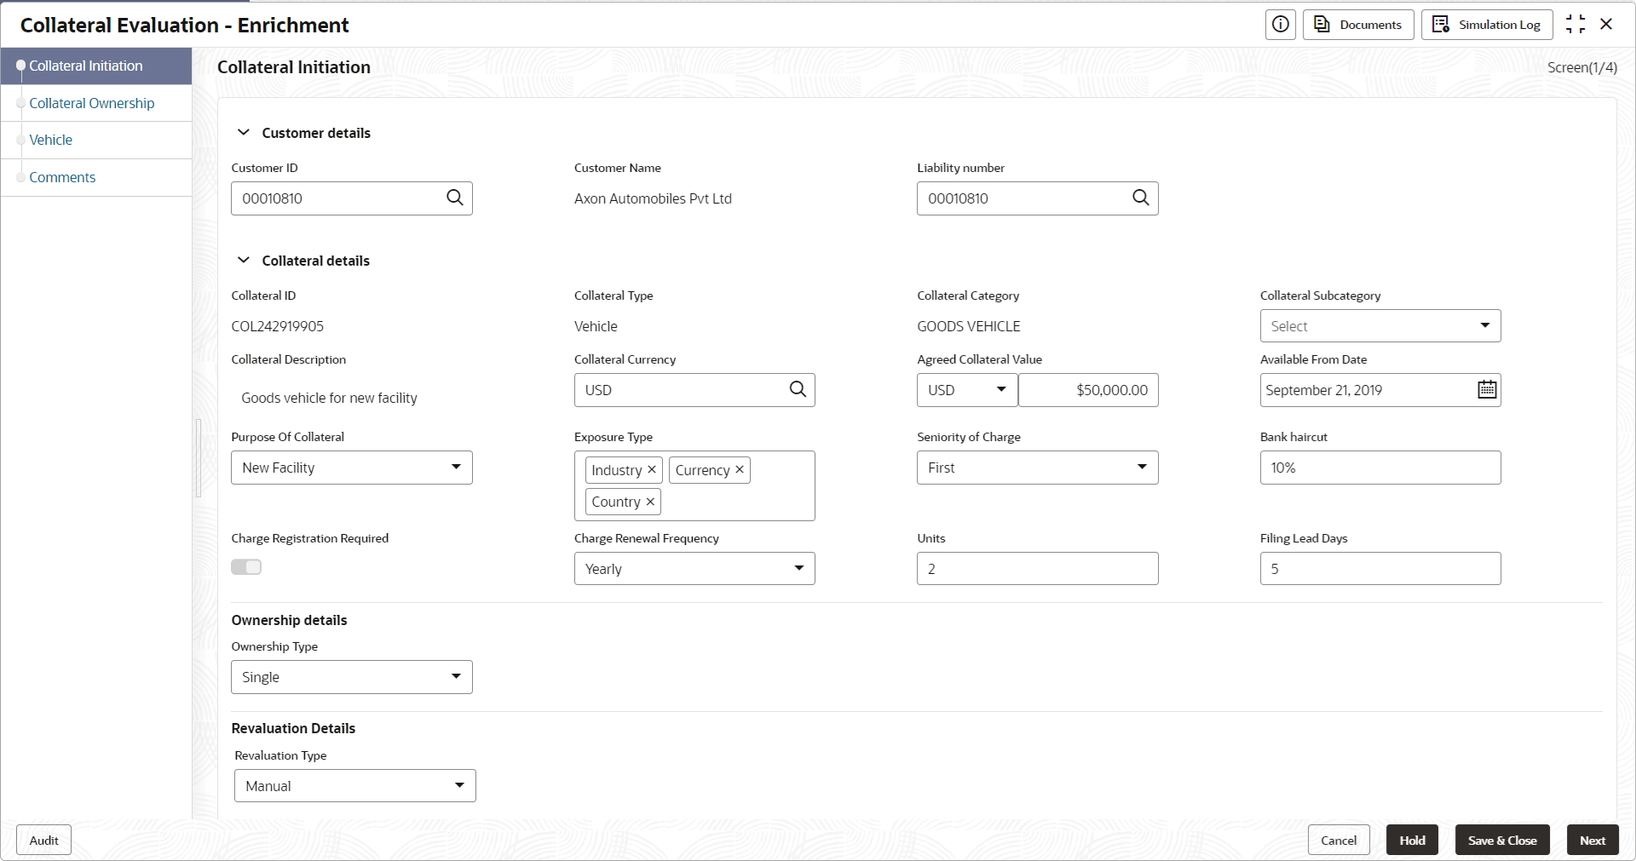Viewport: 1636px width, 861px height.
Task: Open the Documents panel
Action: pyautogui.click(x=1358, y=25)
